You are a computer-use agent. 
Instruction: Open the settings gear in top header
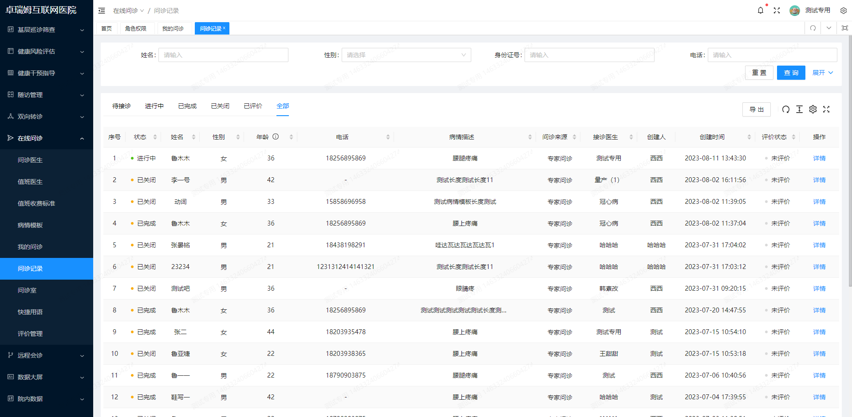(844, 10)
